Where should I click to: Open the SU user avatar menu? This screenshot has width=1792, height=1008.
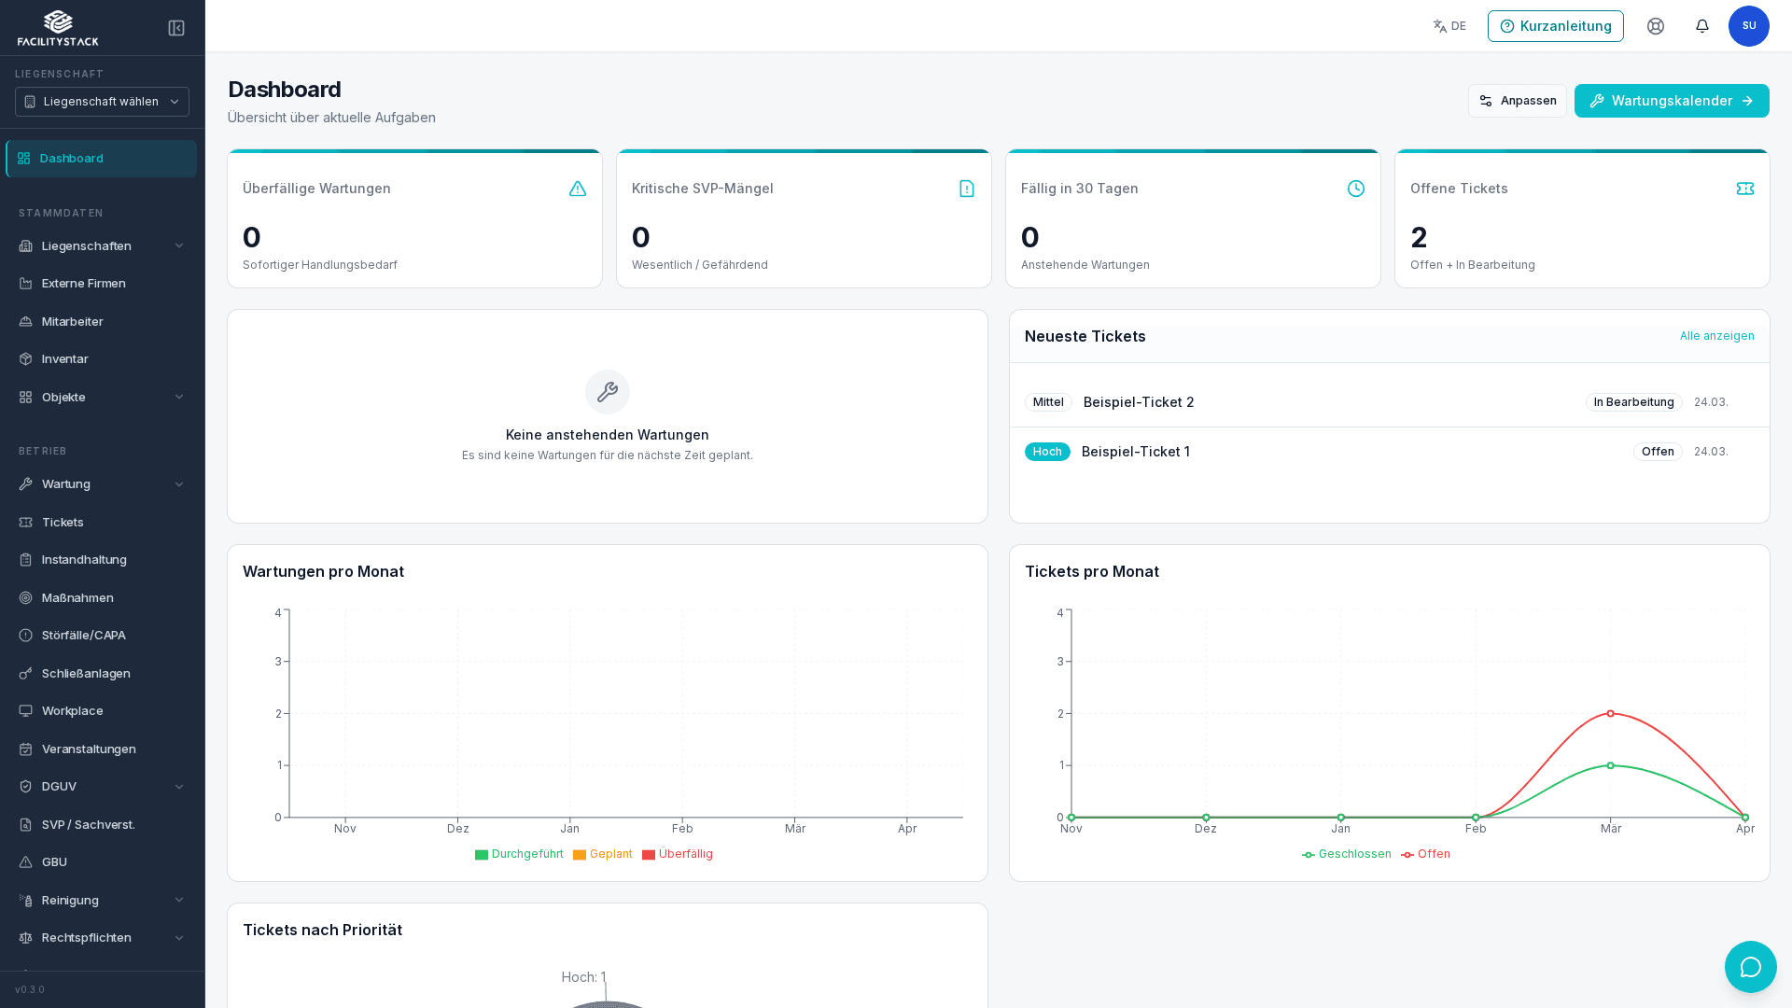pyautogui.click(x=1749, y=26)
